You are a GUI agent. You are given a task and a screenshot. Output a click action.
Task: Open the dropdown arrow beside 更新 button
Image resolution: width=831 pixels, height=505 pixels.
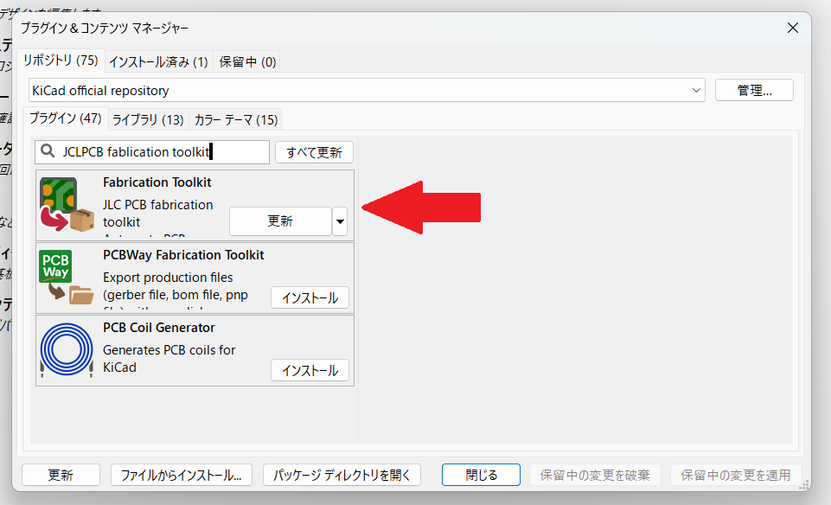pyautogui.click(x=340, y=221)
